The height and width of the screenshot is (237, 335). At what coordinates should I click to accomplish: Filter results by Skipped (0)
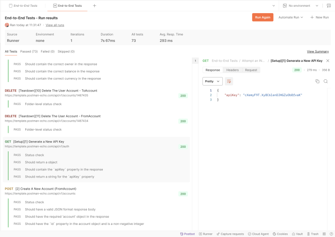click(66, 51)
